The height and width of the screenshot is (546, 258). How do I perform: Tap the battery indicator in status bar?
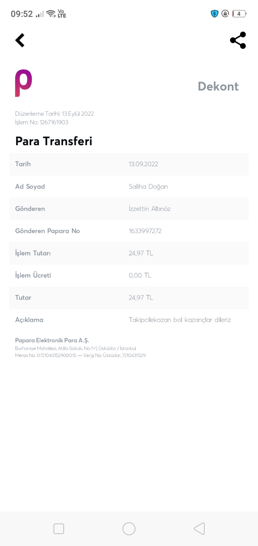pos(239,14)
